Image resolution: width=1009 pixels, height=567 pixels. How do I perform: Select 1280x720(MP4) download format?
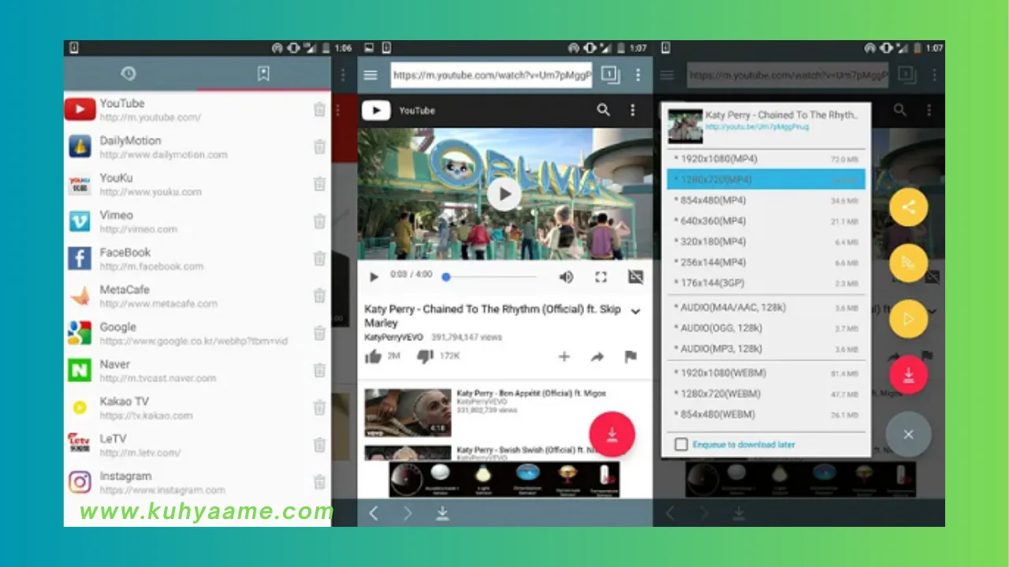pos(765,180)
